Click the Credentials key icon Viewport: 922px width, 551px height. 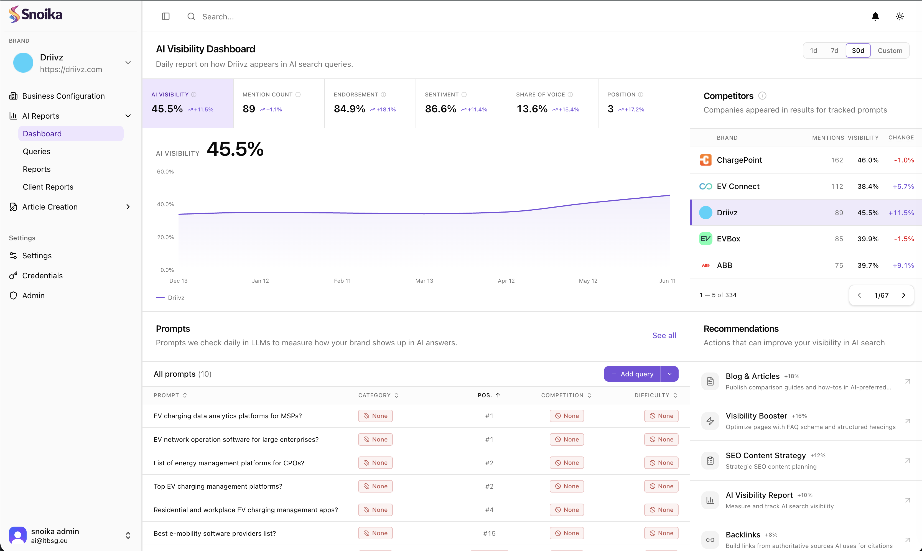[13, 275]
